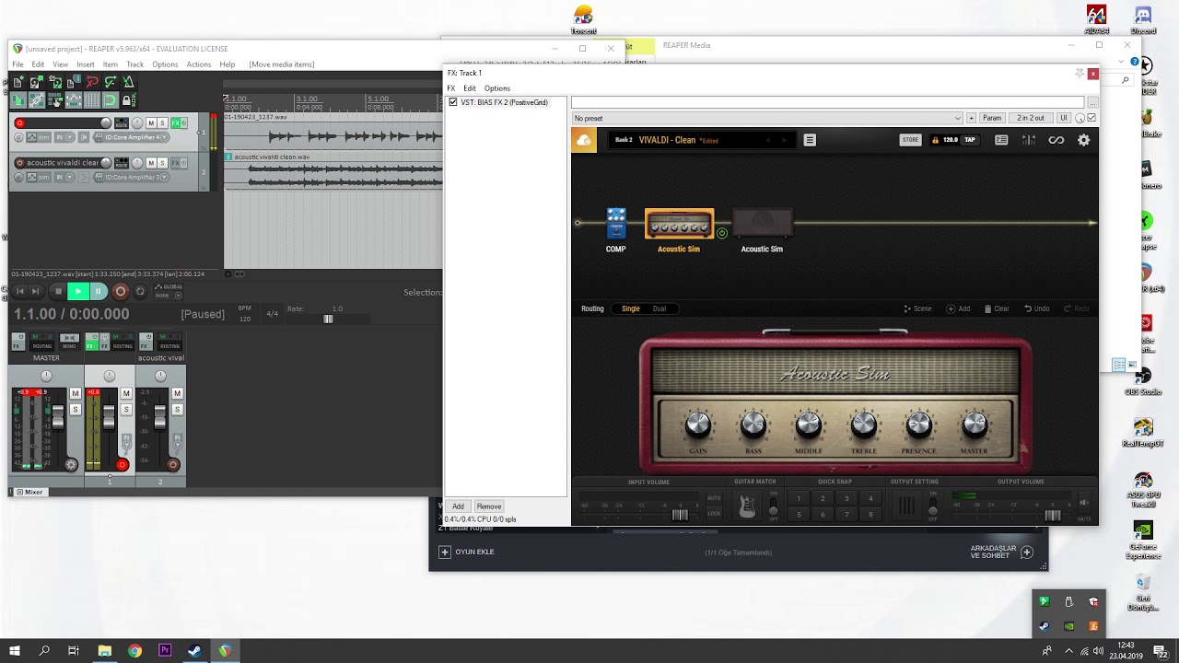Click the transport Record button
Screen dimensions: 1179x663
click(x=121, y=291)
